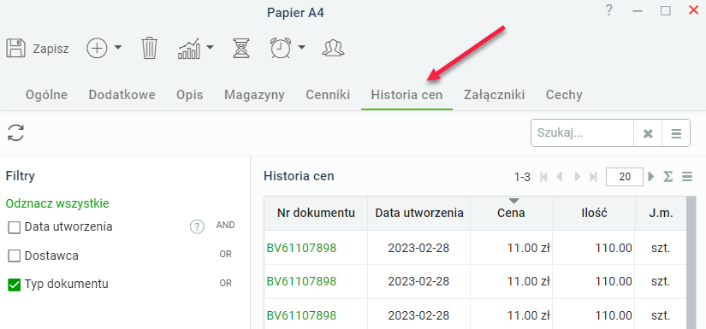Image resolution: width=706 pixels, height=329 pixels.
Task: Sort by the Ilość column header
Action: coord(595,213)
